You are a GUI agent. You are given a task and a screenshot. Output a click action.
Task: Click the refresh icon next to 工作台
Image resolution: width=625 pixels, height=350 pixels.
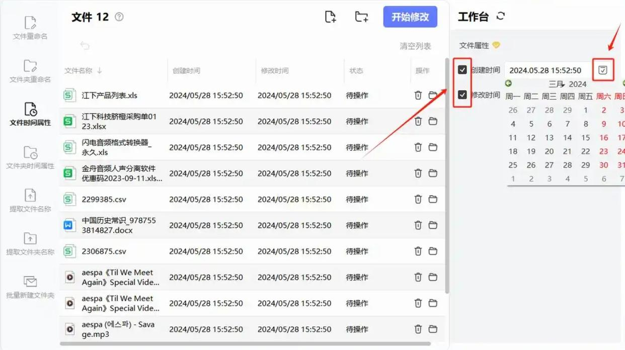point(500,16)
